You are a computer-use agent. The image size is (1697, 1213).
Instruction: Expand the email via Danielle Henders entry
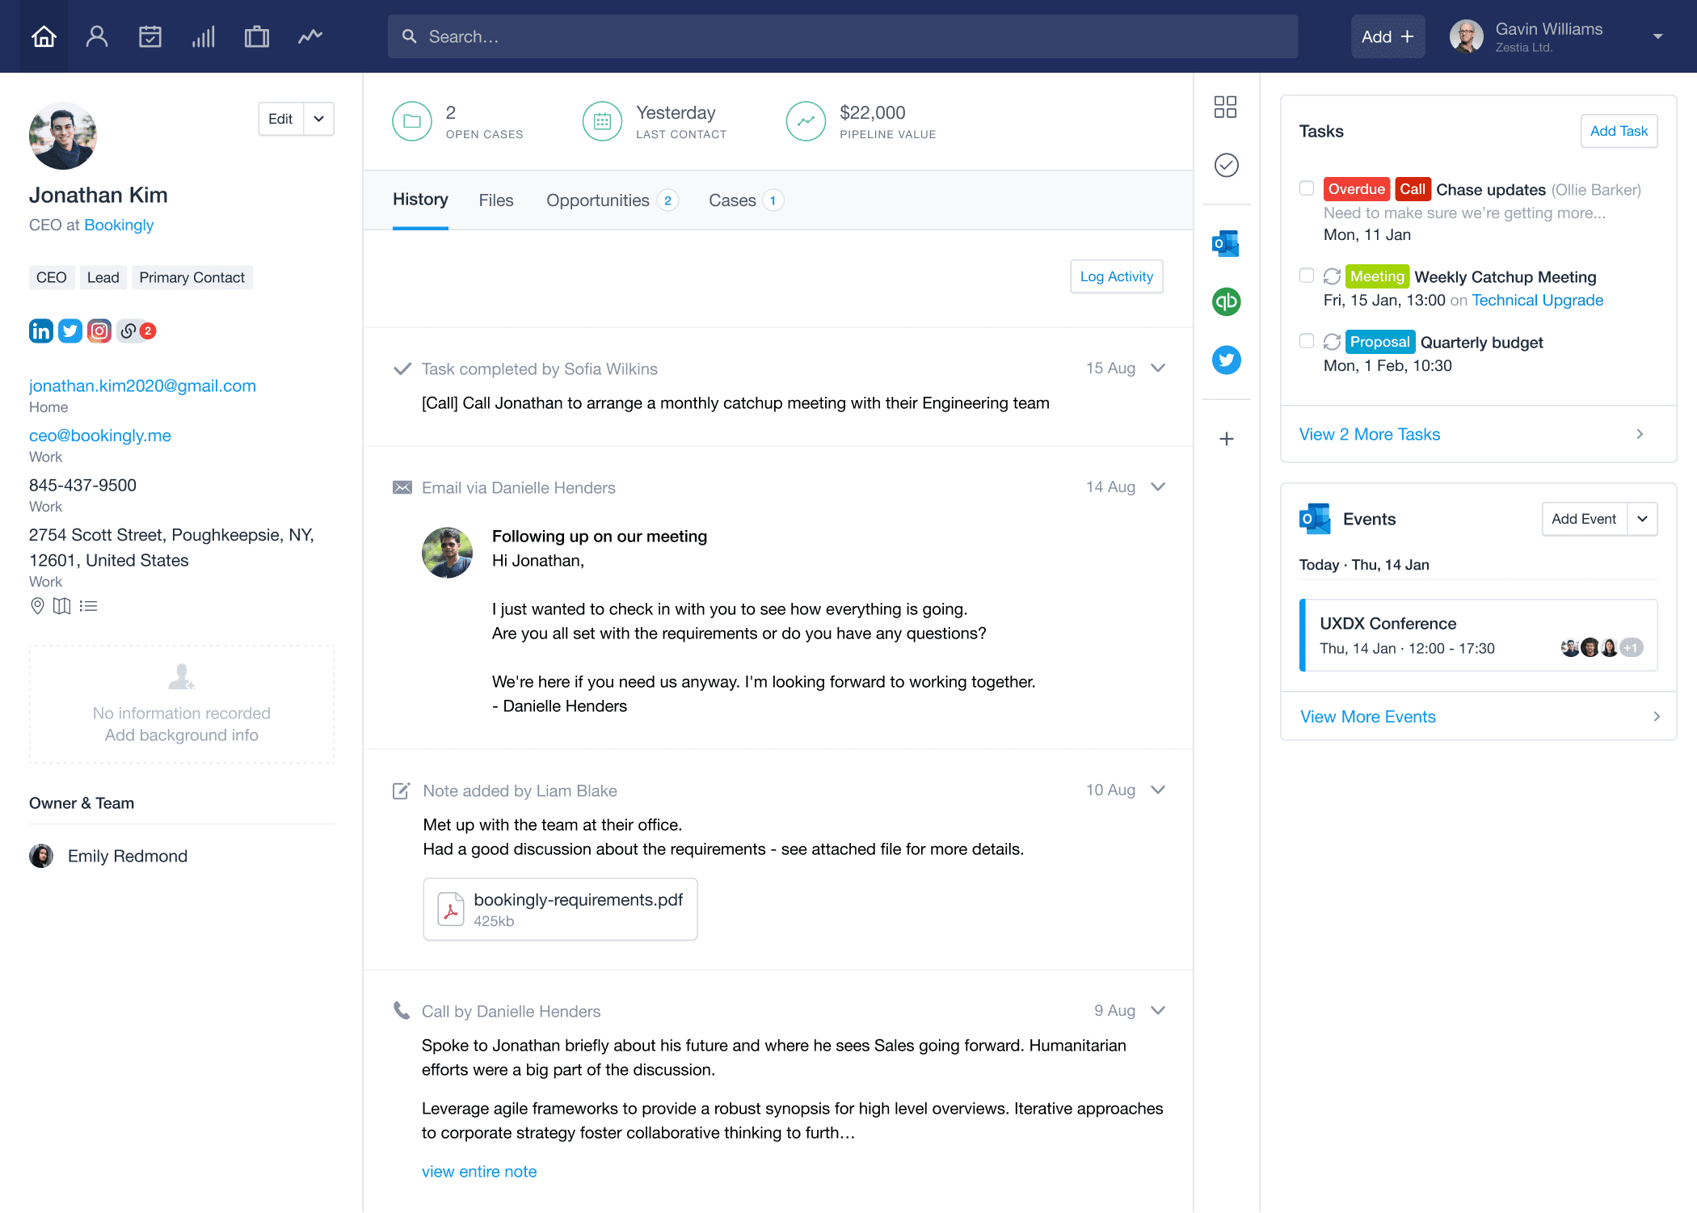pos(1157,487)
